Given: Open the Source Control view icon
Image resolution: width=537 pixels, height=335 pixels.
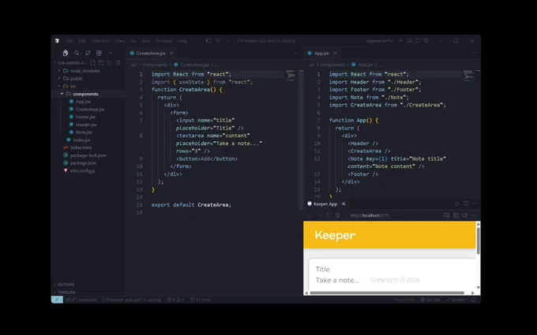Looking at the screenshot, I should tap(88, 53).
